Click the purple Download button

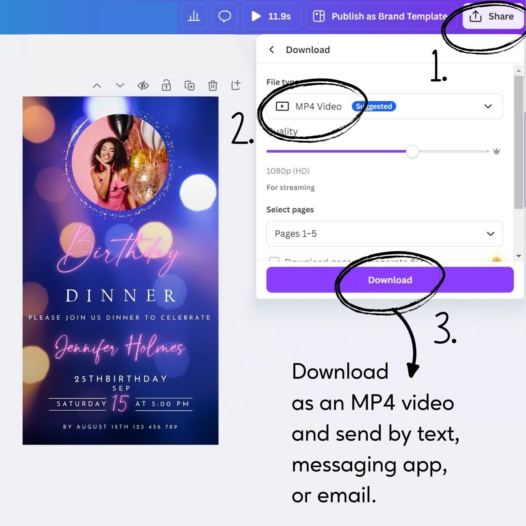(390, 280)
